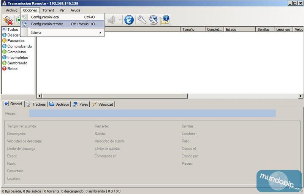Click the Creado por label
Image resolution: width=304 pixels, height=194 pixels.
(x=190, y=156)
